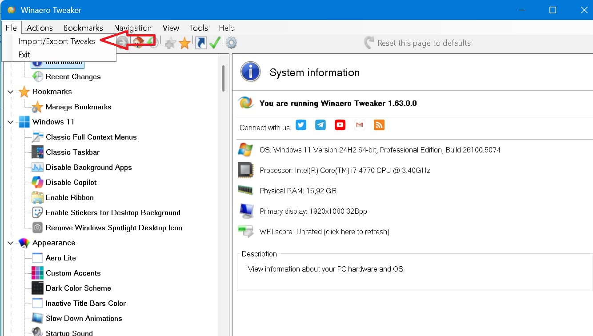Image resolution: width=593 pixels, height=336 pixels.
Task: Choose Import/Export Tweaks from File menu
Action: pyautogui.click(x=57, y=41)
